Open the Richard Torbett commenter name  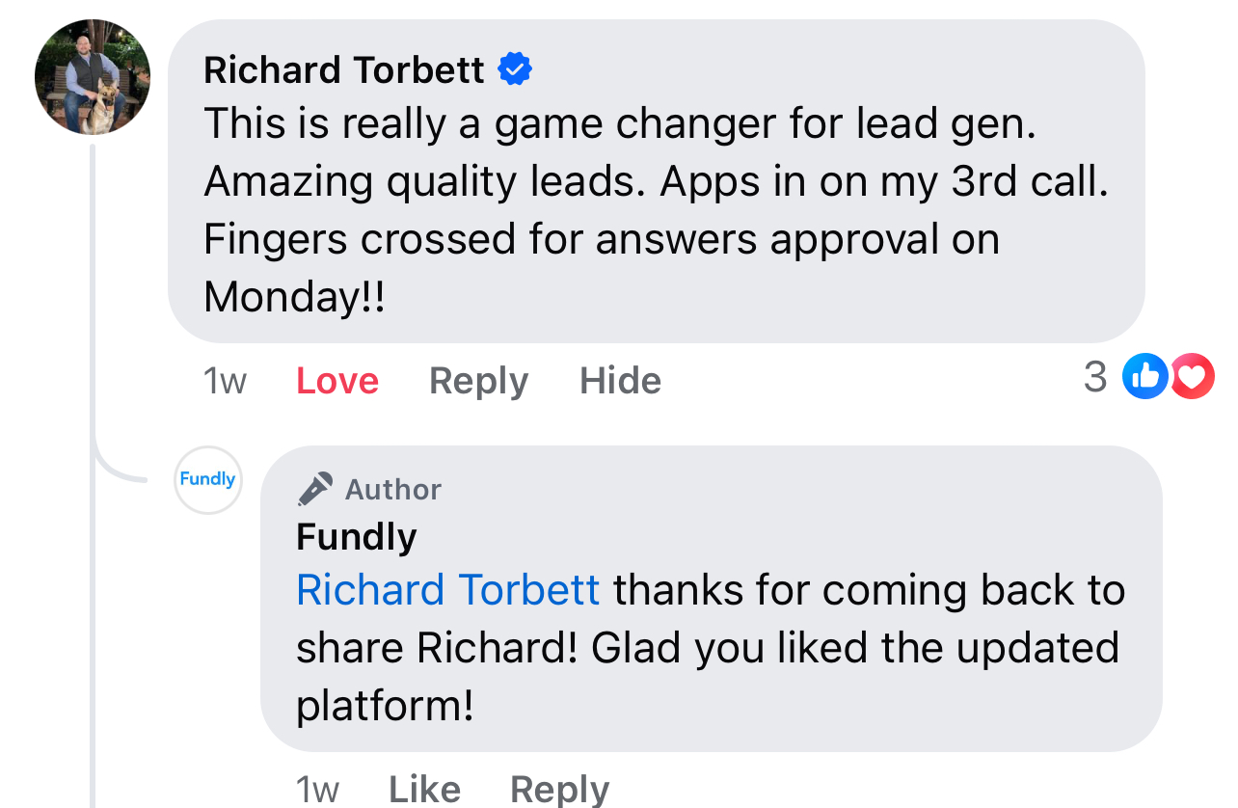click(x=344, y=69)
